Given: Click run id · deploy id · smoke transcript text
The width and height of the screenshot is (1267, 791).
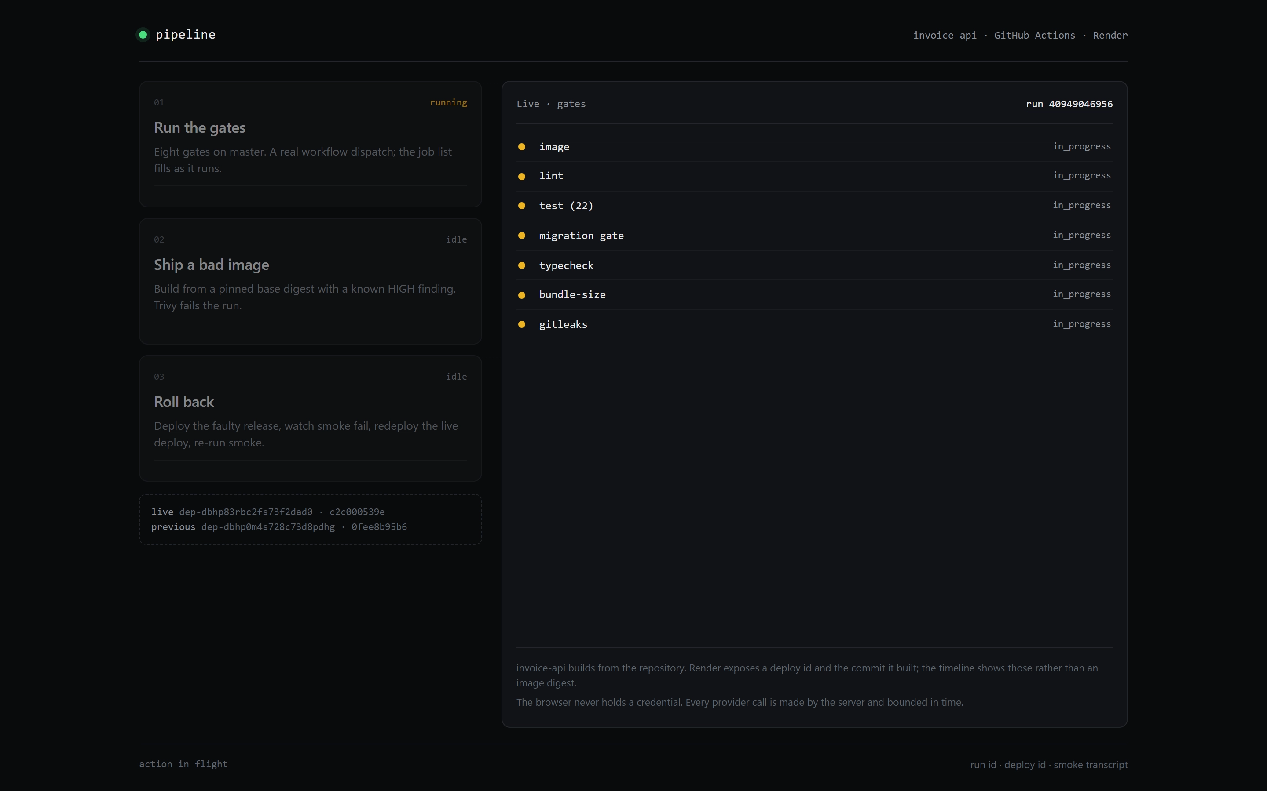Looking at the screenshot, I should click(x=1049, y=765).
